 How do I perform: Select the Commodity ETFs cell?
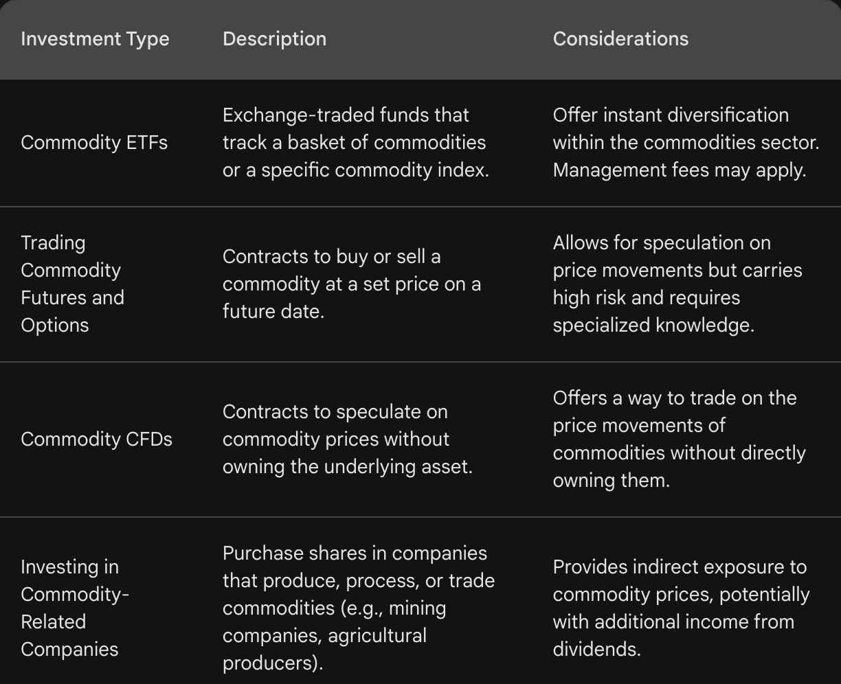click(94, 143)
